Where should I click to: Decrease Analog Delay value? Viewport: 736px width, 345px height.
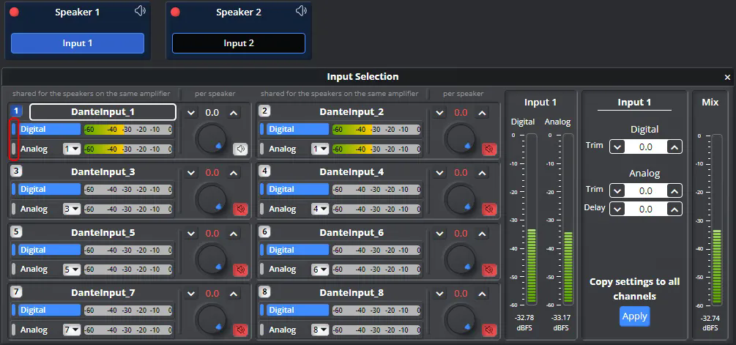pyautogui.click(x=617, y=209)
